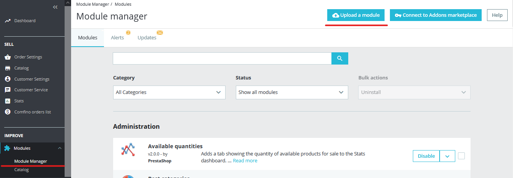The image size is (513, 178).
Task: Collapse the Modules menu in sidebar
Action: point(59,148)
